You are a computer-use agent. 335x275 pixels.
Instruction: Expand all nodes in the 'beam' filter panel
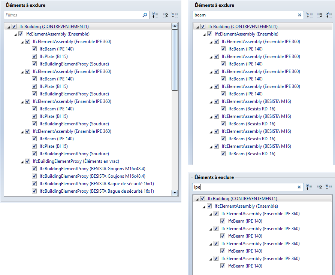(329, 15)
